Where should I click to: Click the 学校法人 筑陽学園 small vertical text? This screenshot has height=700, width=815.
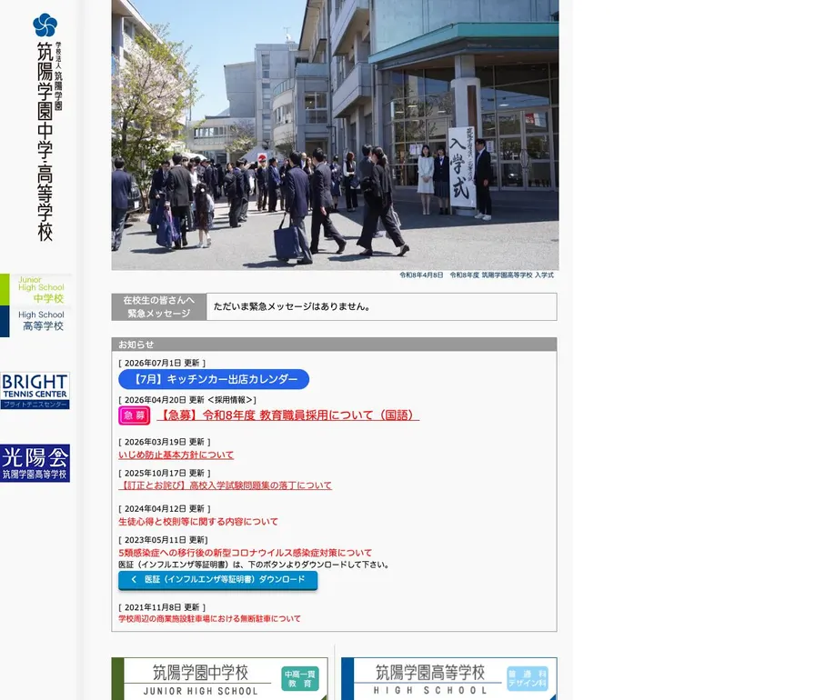58,76
